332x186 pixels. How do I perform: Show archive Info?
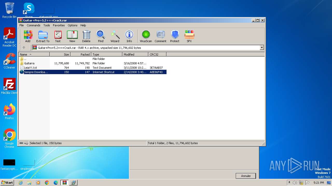(x=129, y=36)
